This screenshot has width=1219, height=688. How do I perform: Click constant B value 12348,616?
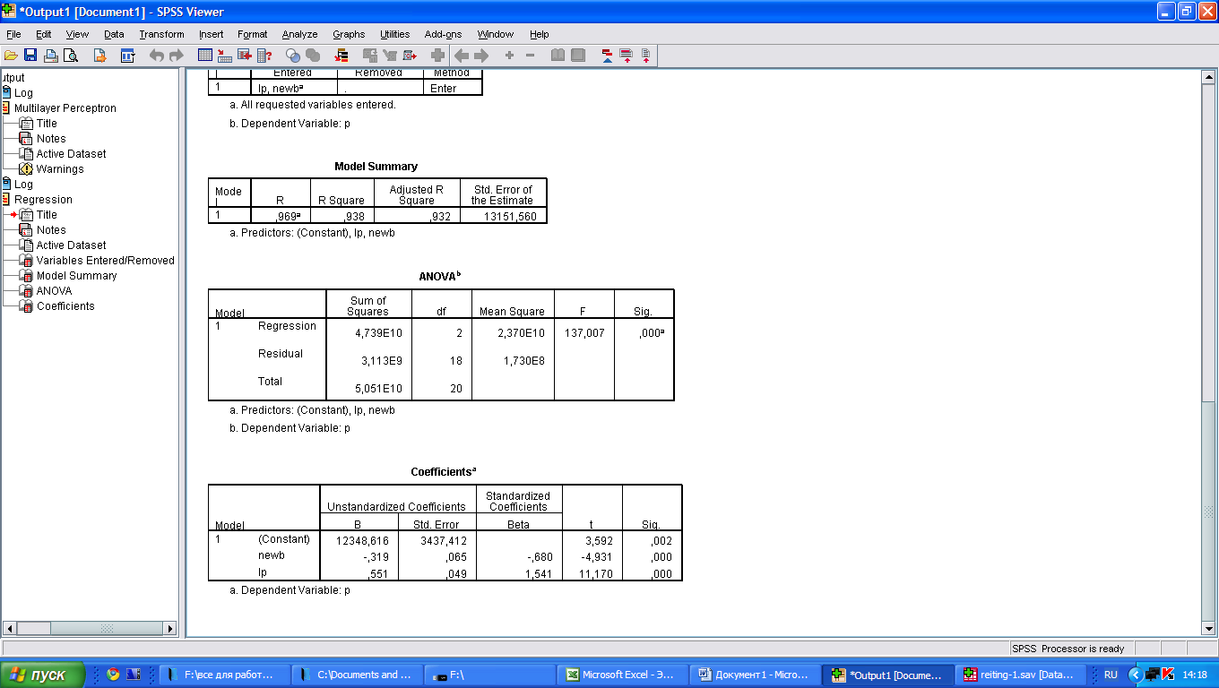(x=362, y=540)
